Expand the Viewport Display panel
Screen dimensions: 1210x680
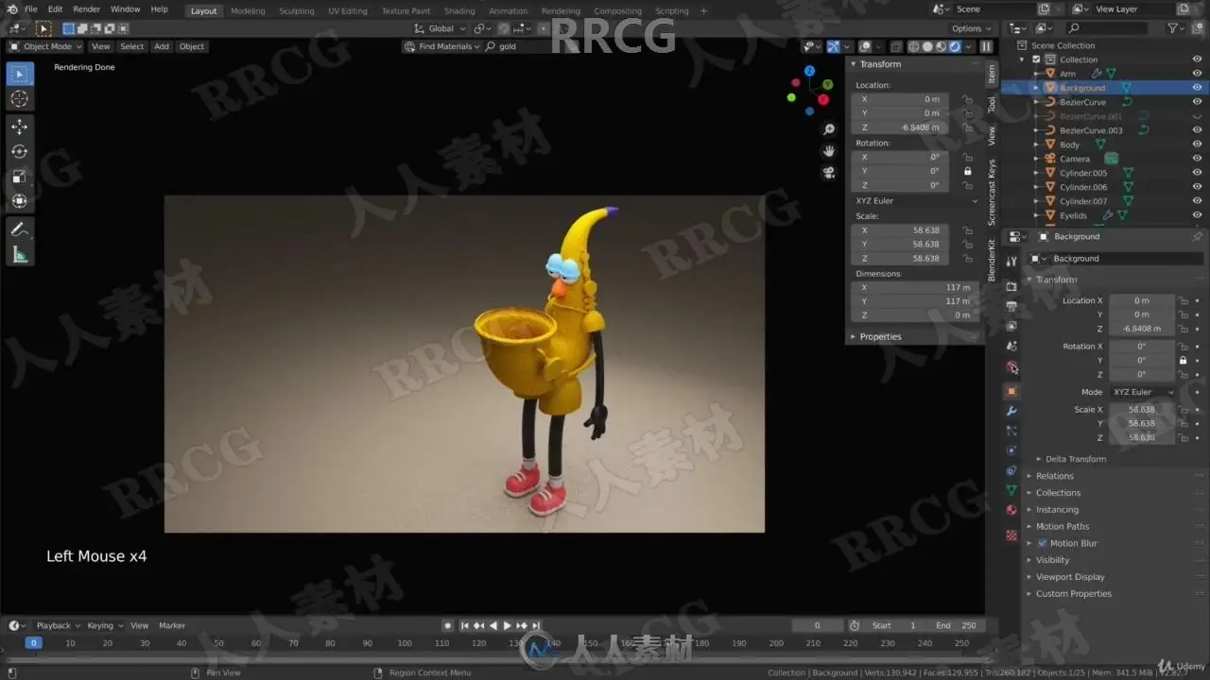tap(1069, 577)
